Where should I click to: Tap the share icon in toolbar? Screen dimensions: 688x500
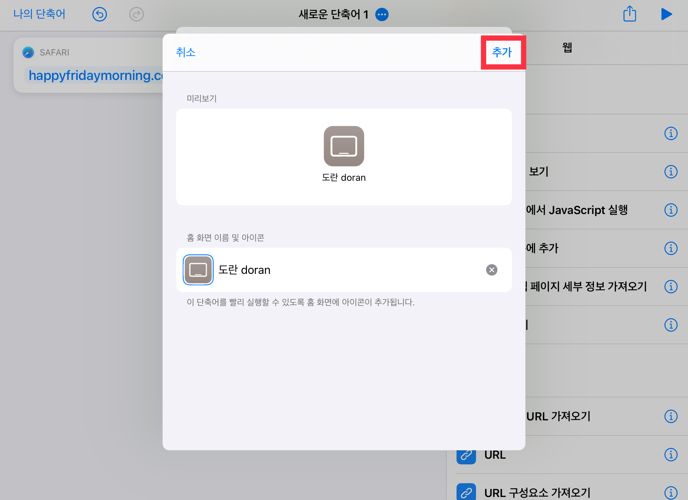tap(630, 14)
